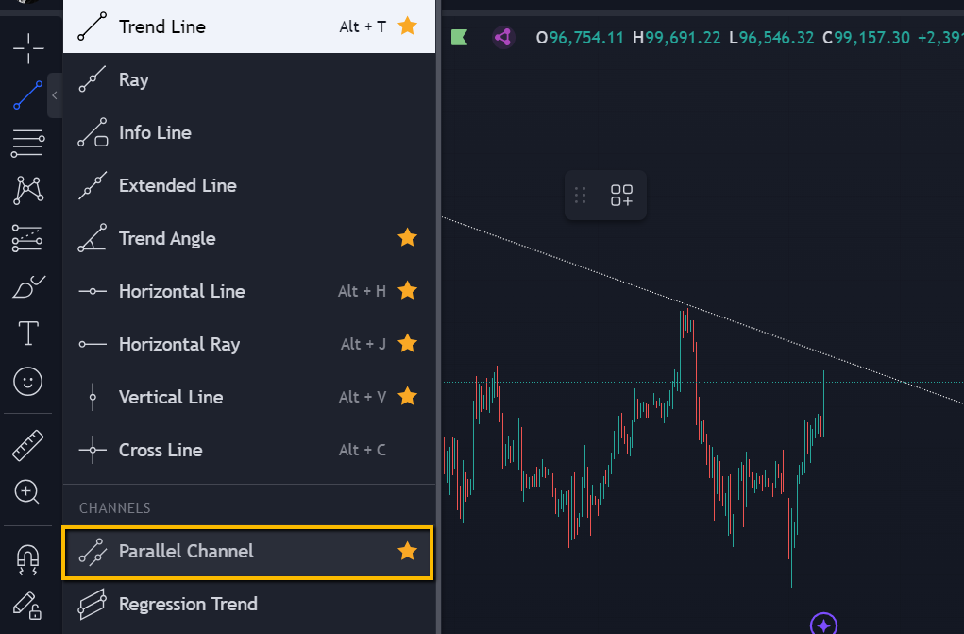Collapse the drawing menu with the left chevron

(54, 95)
